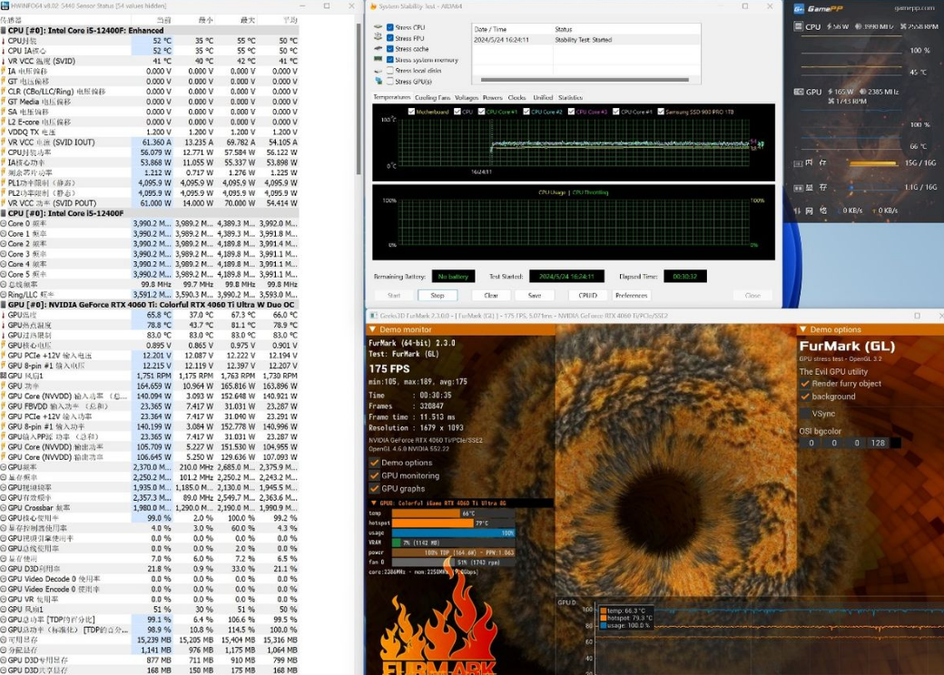Screen dimensions: 944x675
Task: Collapse the GPU Colorful iGame section
Action: tap(373, 503)
